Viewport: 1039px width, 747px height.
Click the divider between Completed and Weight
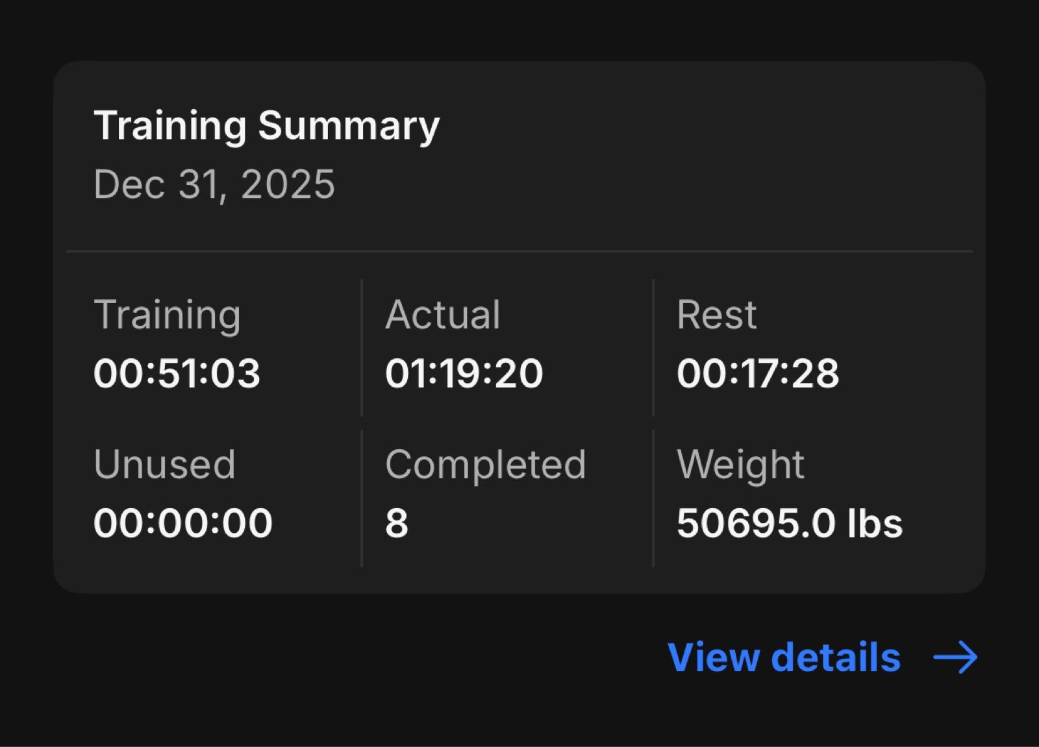pyautogui.click(x=653, y=498)
